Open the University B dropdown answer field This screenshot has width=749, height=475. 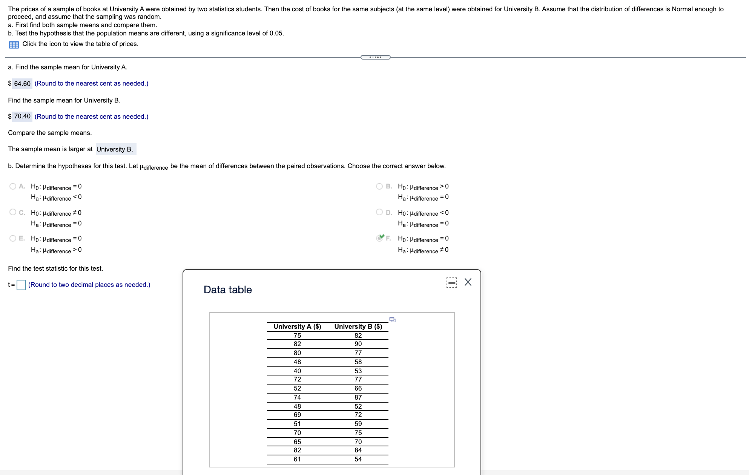pyautogui.click(x=115, y=149)
